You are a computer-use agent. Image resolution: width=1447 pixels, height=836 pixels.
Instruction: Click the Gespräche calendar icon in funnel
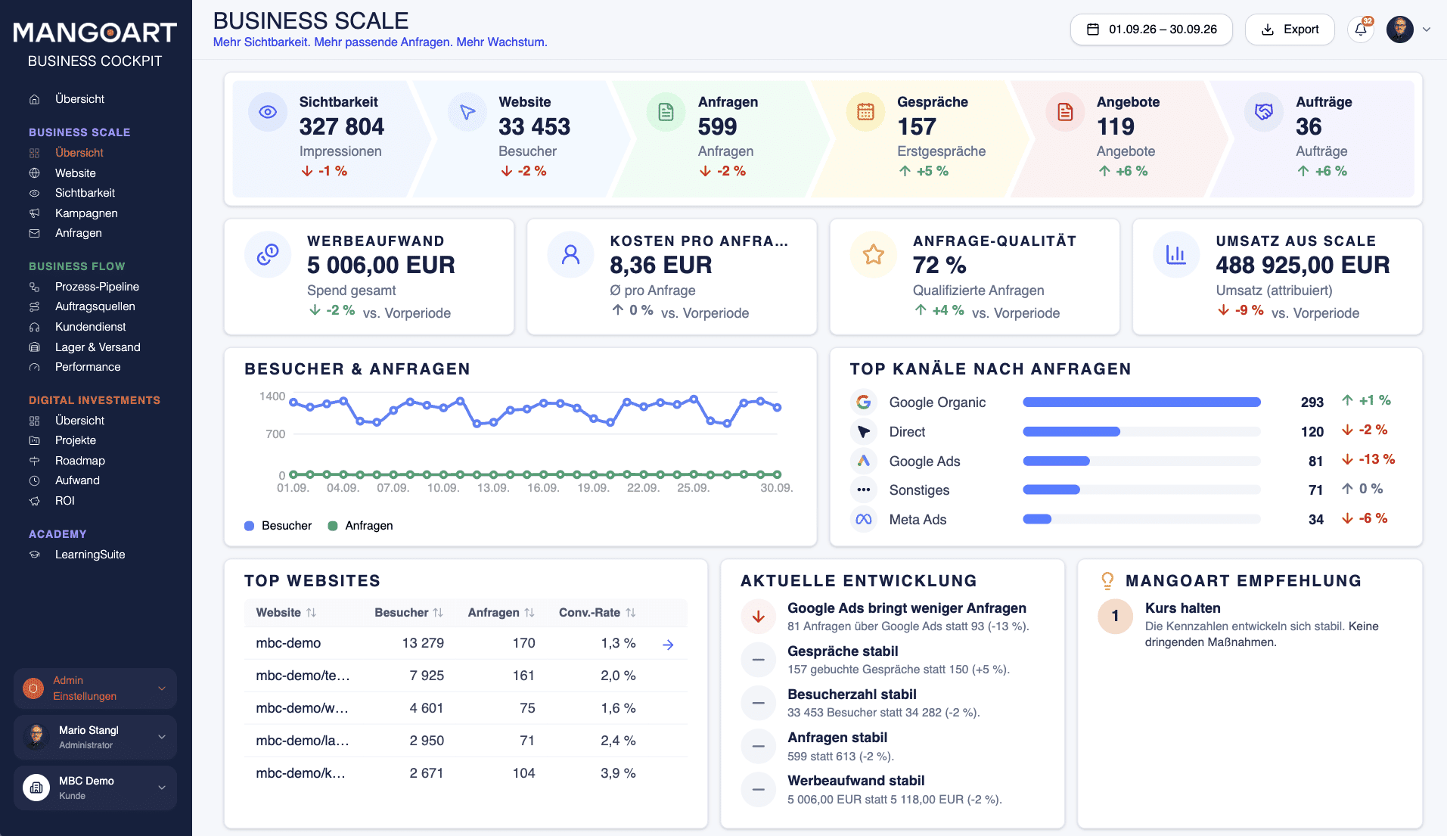866,112
